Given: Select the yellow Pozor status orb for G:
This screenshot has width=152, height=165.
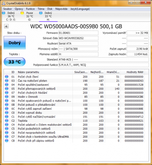Looking at the screenshot, I should coord(22,13).
